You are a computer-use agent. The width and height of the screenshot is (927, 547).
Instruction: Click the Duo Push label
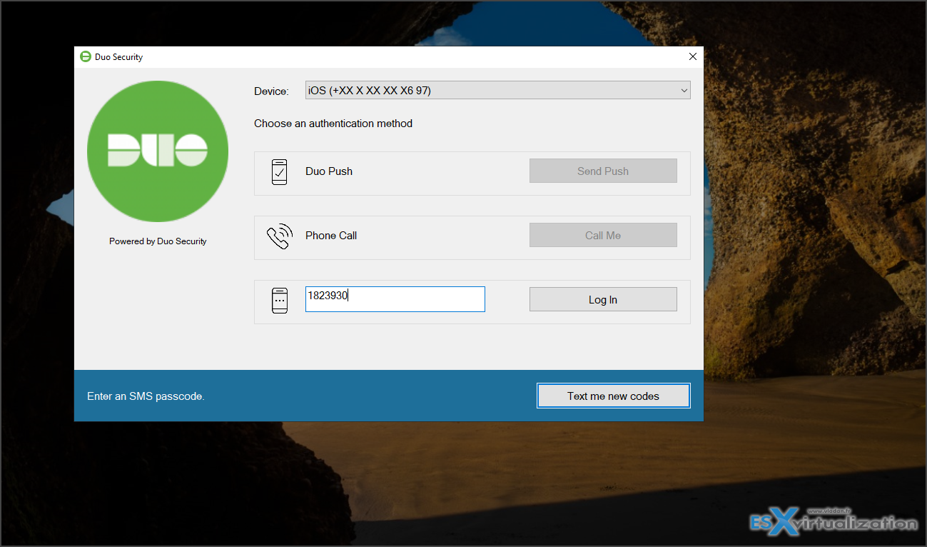[329, 171]
